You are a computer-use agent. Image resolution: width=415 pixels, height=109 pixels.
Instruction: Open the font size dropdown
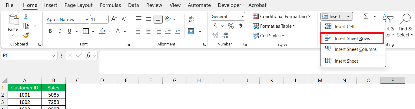pos(106,20)
